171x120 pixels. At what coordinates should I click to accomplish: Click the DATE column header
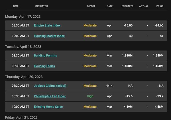click(x=110, y=6)
